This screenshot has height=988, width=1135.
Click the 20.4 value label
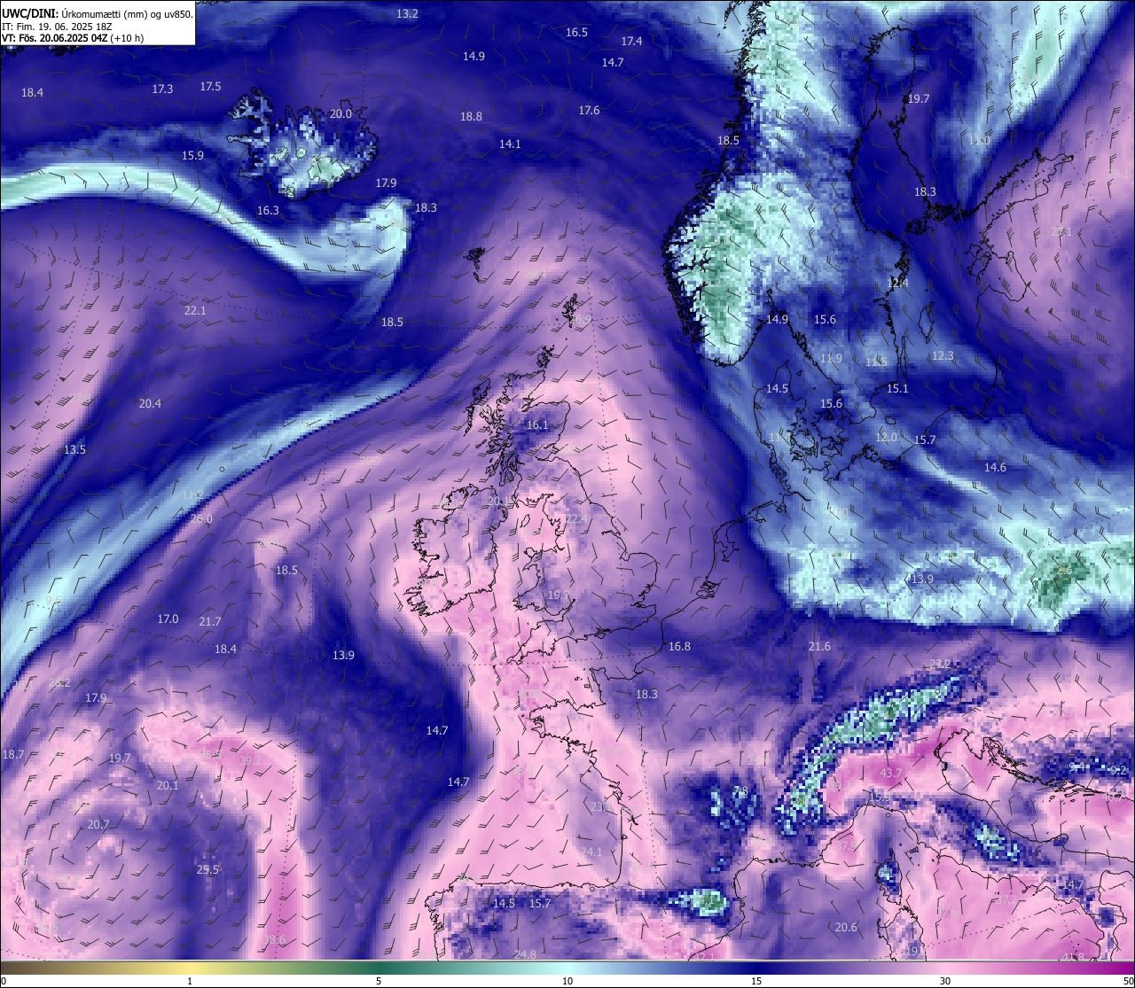[150, 404]
